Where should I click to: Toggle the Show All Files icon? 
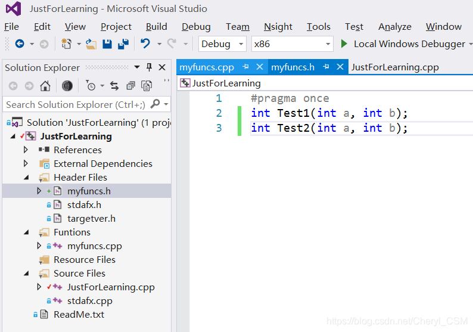[147, 86]
